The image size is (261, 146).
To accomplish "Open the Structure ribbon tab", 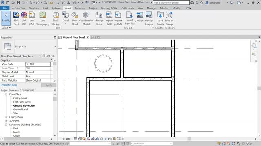I will pyautogui.click(x=34, y=8).
